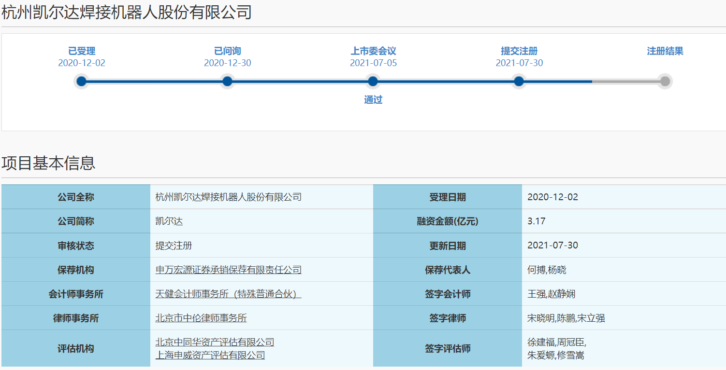This screenshot has width=726, height=370.
Task: Click the 上市委会议 stage label
Action: [373, 51]
